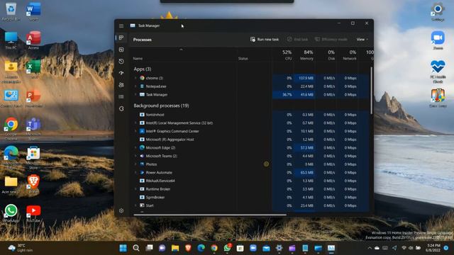Open the Brave desktop shortcut

(33, 185)
